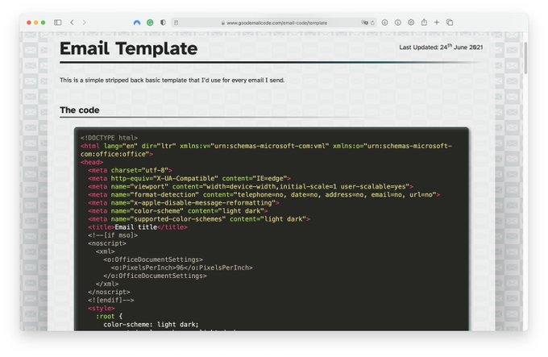Click the lock icon in the address bar

point(223,23)
